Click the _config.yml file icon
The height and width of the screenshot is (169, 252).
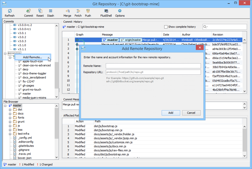(15, 138)
